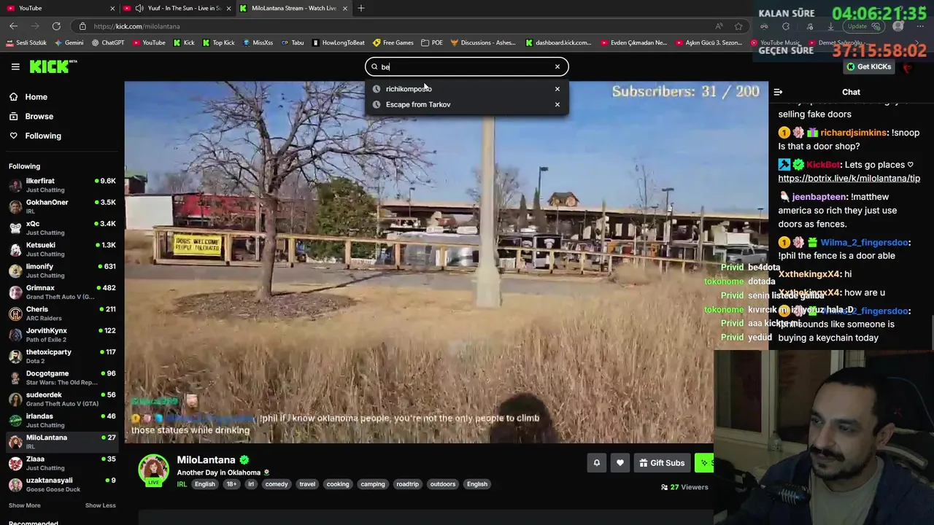Image resolution: width=934 pixels, height=525 pixels.
Task: Click the KICK logo
Action: coord(53,66)
